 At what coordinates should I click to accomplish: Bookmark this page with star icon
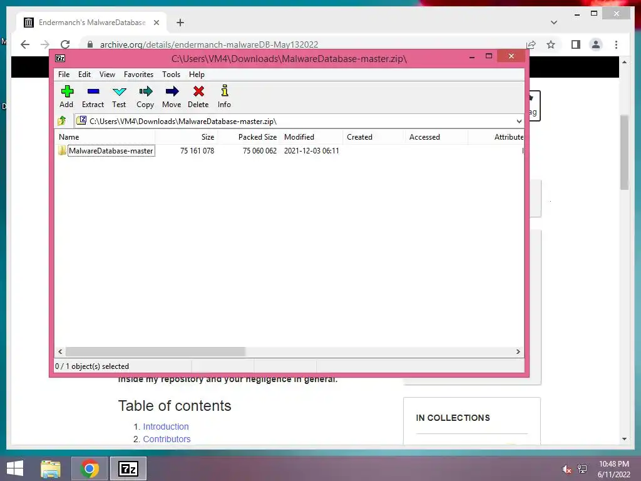(551, 44)
